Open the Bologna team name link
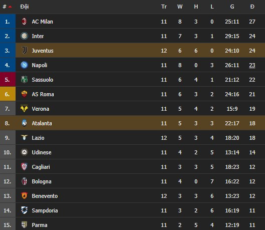The image size is (265, 230). (x=42, y=181)
